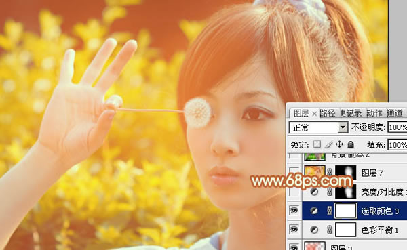Click the 色彩平衡 1 mask link chain icon
This screenshot has height=250, width=407.
point(330,230)
